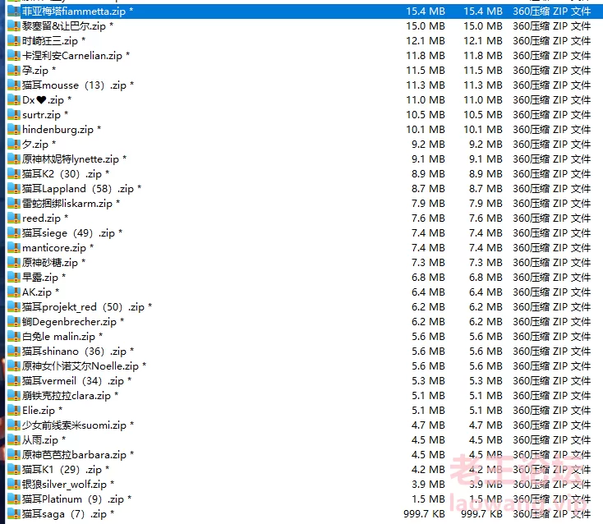This screenshot has height=524, width=603.
Task: Click the zip icon next to 时崎狂三.zip
Action: pyautogui.click(x=14, y=41)
